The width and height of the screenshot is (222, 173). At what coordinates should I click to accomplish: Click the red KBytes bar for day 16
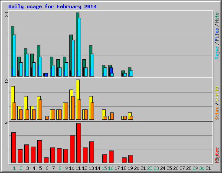pyautogui.click(x=111, y=157)
